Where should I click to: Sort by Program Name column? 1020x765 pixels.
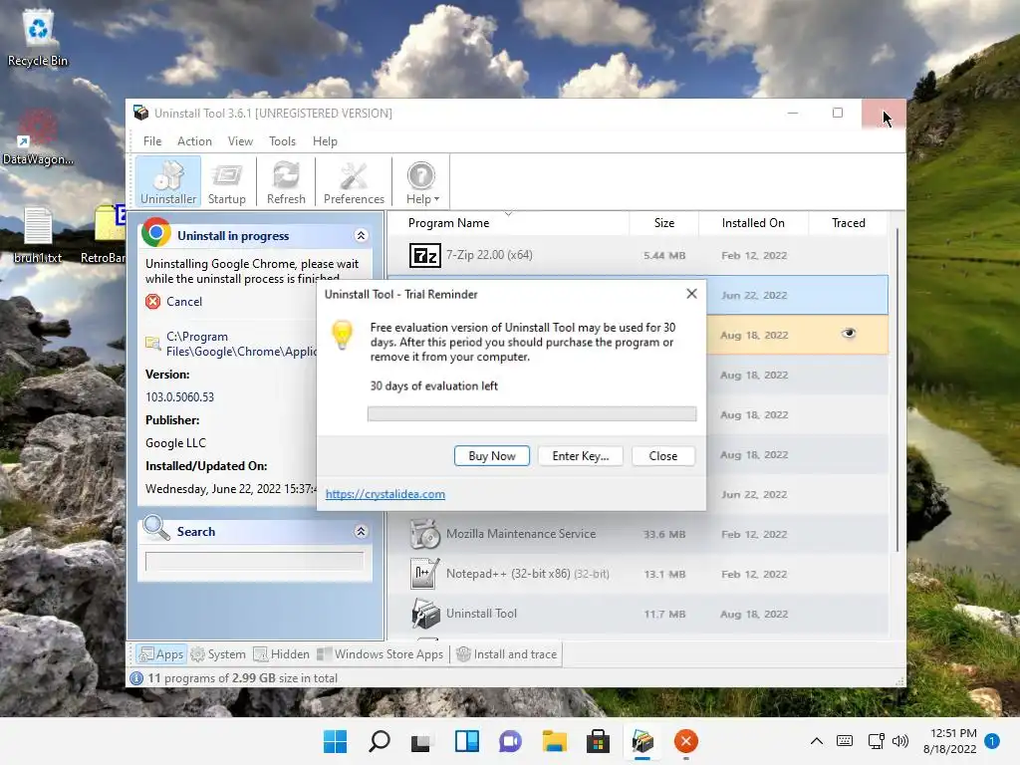448,223
